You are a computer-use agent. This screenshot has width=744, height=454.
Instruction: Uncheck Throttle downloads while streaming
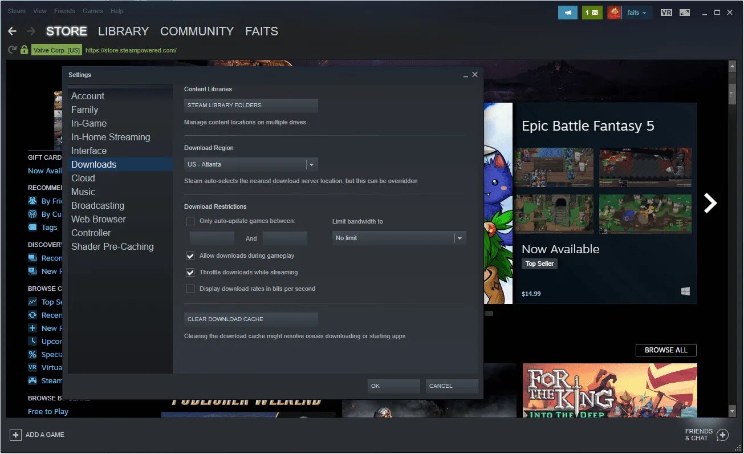pyautogui.click(x=190, y=272)
